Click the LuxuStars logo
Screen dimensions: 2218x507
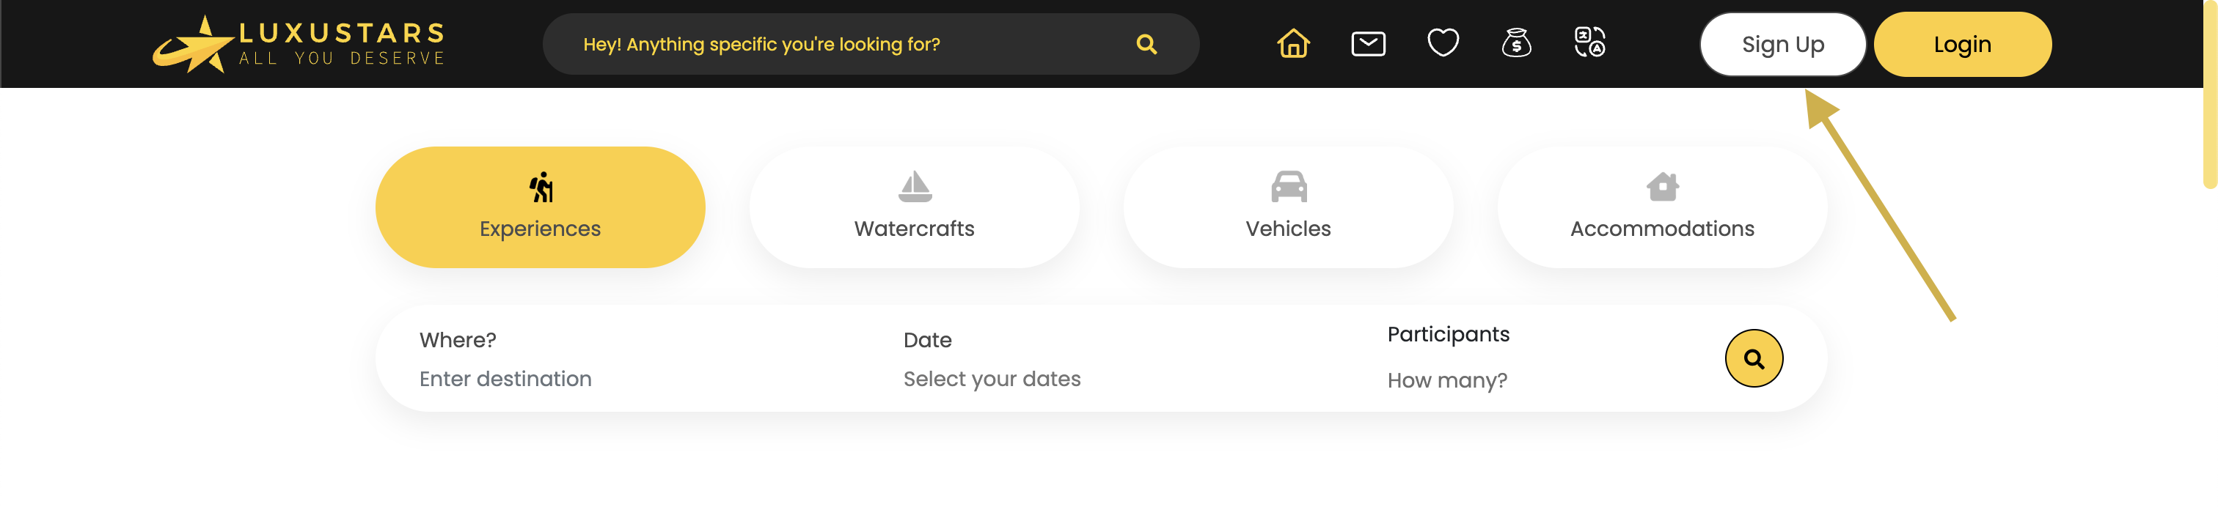coord(299,44)
